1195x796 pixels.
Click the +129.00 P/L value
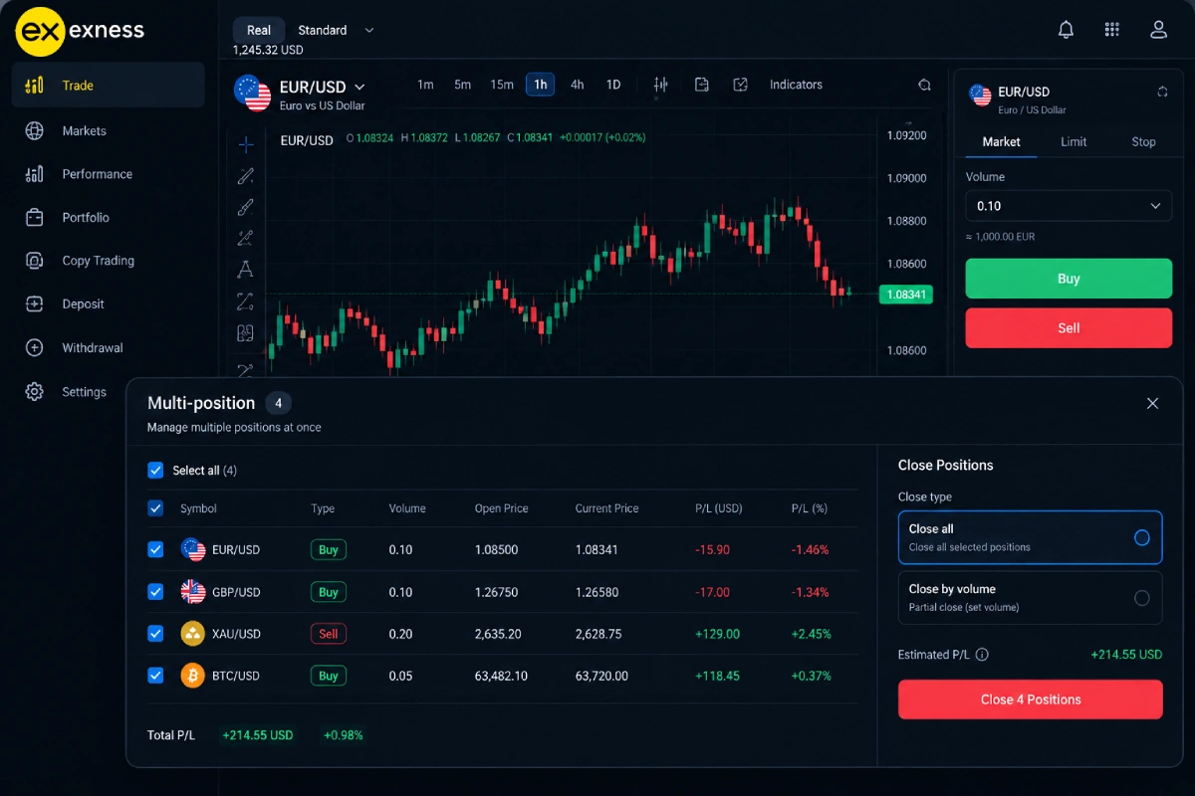[717, 634]
